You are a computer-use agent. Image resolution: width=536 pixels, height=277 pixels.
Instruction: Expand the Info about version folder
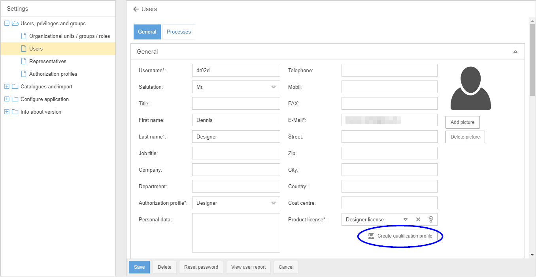tap(7, 112)
